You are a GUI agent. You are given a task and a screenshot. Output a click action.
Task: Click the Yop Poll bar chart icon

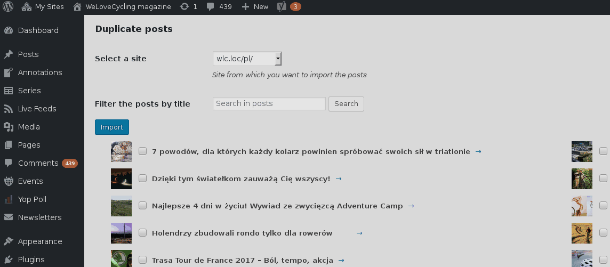(9, 199)
